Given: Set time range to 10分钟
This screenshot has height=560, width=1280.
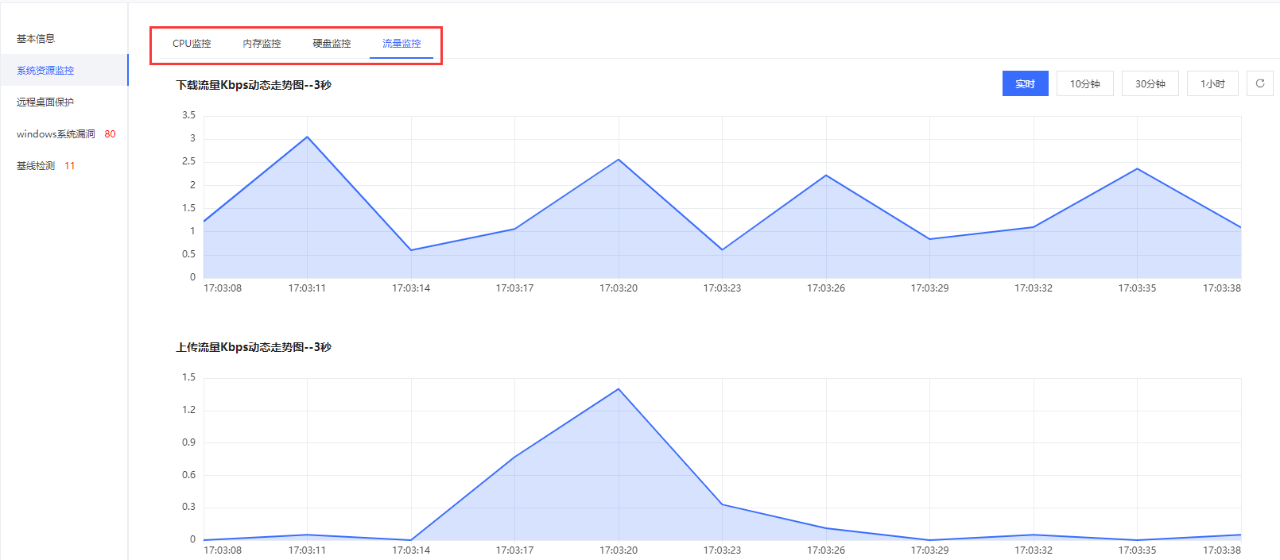Looking at the screenshot, I should (x=1084, y=83).
